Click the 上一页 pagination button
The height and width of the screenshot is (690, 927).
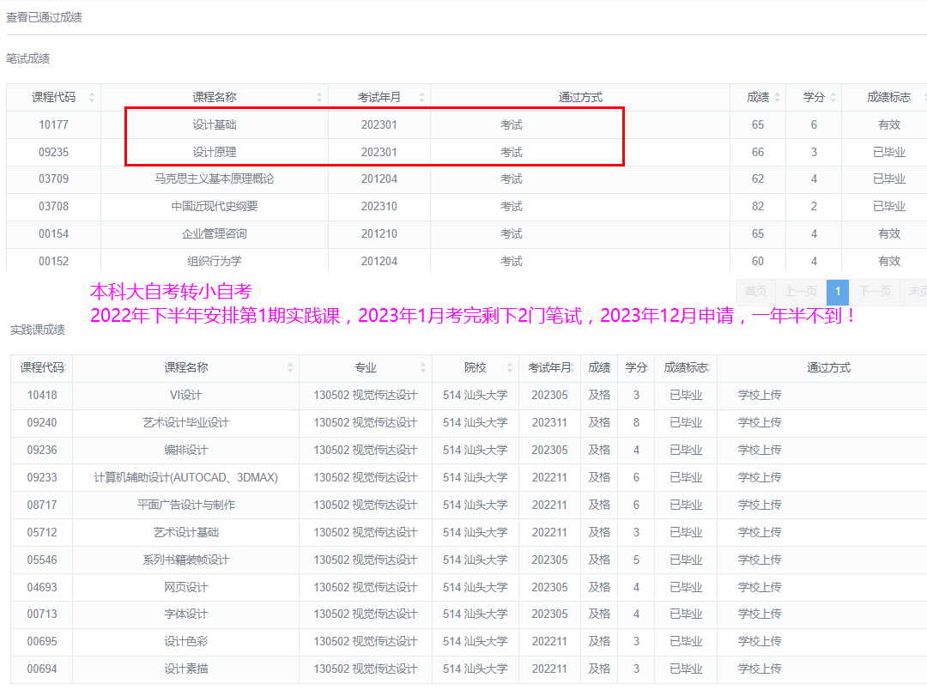[801, 292]
